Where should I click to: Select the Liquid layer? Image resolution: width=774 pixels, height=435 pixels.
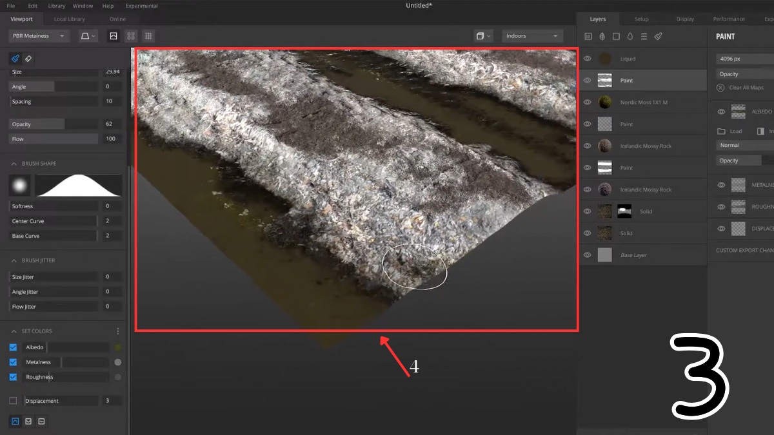[643, 59]
